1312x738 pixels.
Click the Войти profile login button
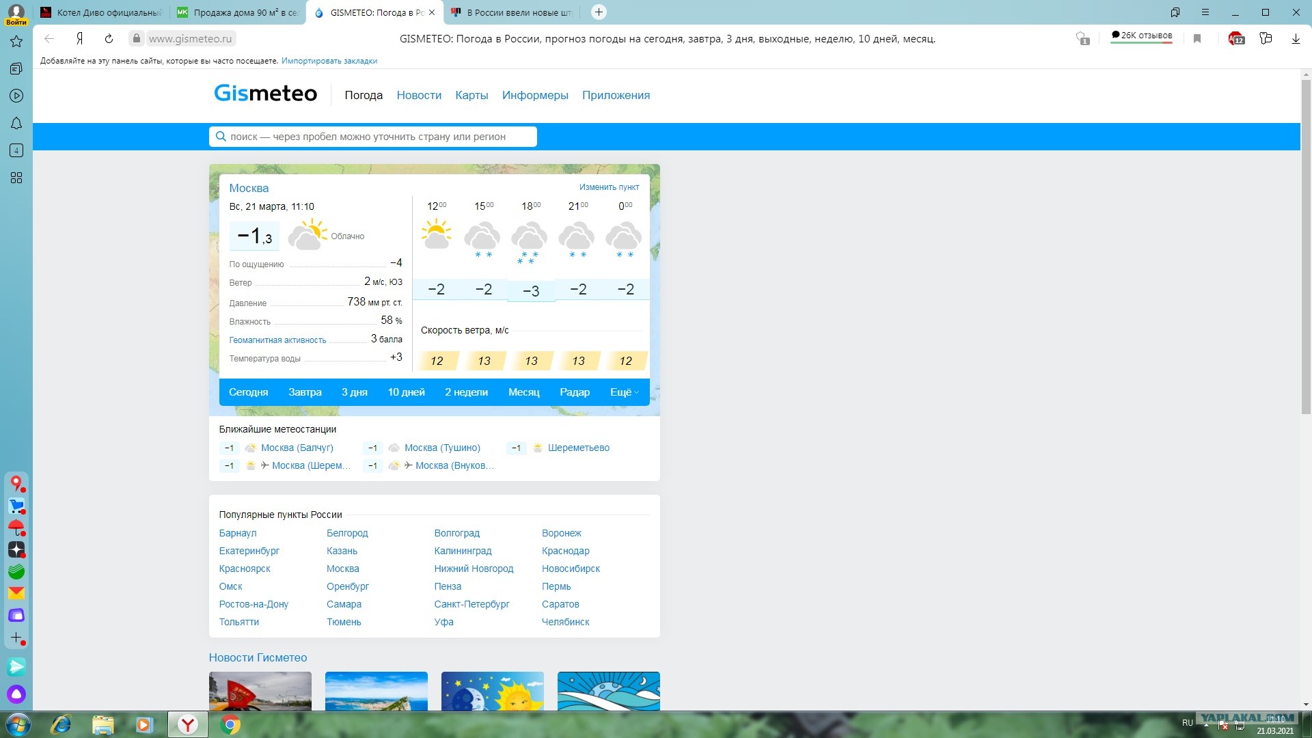[16, 14]
